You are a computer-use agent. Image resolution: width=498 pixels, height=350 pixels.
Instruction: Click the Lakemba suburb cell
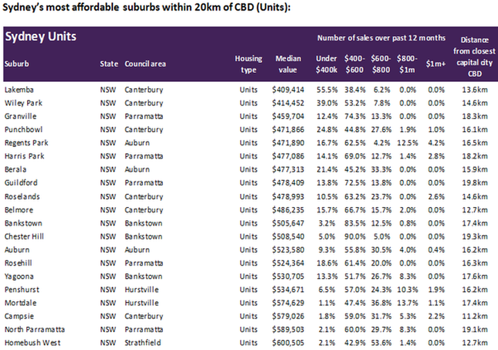(19, 90)
